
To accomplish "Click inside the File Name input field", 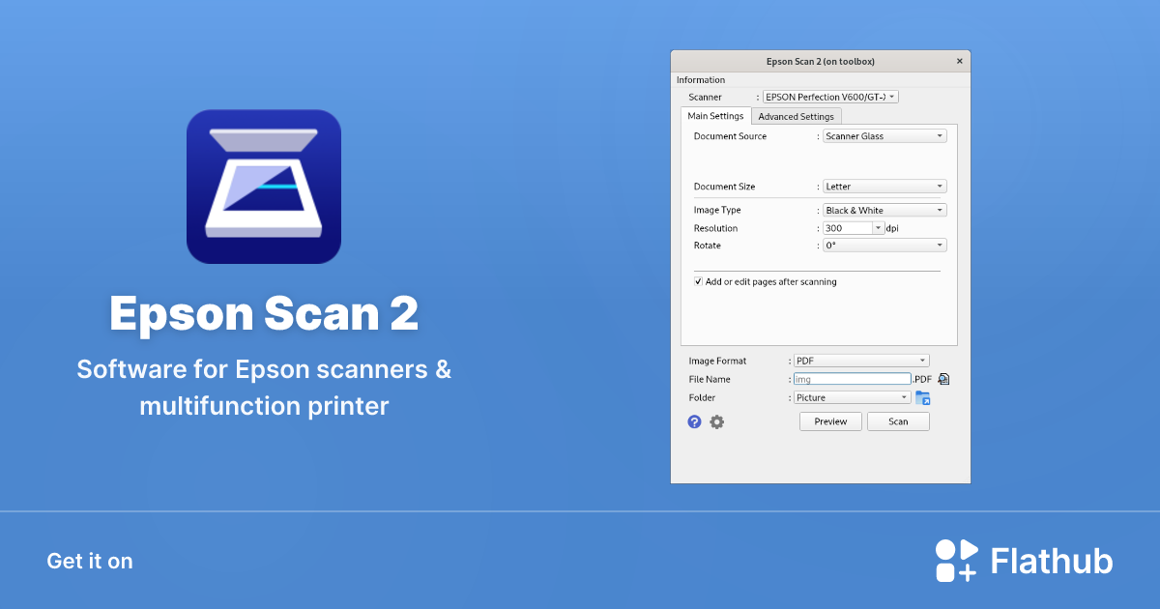I will tap(851, 378).
